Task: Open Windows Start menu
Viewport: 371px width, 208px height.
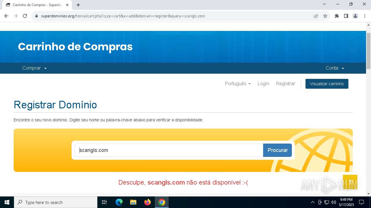Action: coord(7,202)
